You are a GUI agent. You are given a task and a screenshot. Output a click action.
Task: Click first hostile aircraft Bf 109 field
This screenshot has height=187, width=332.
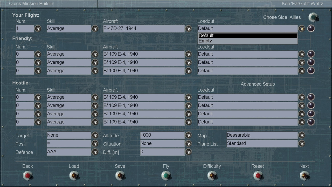click(x=144, y=97)
